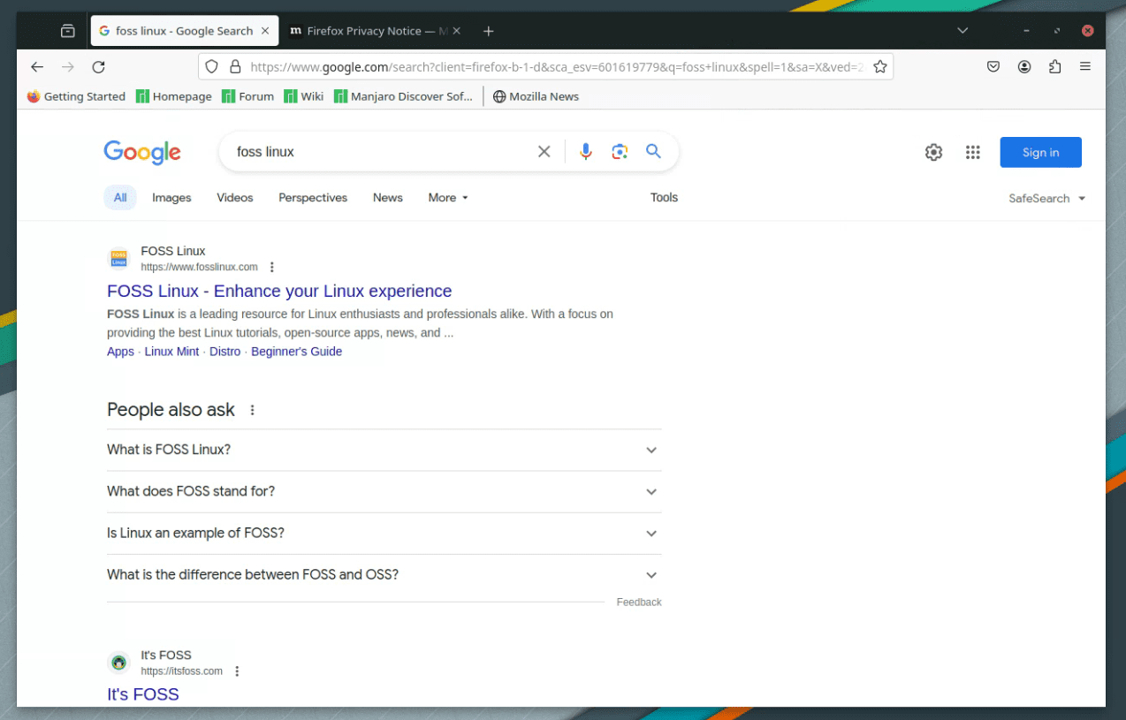Open three-dot menu beside People also ask

[253, 410]
